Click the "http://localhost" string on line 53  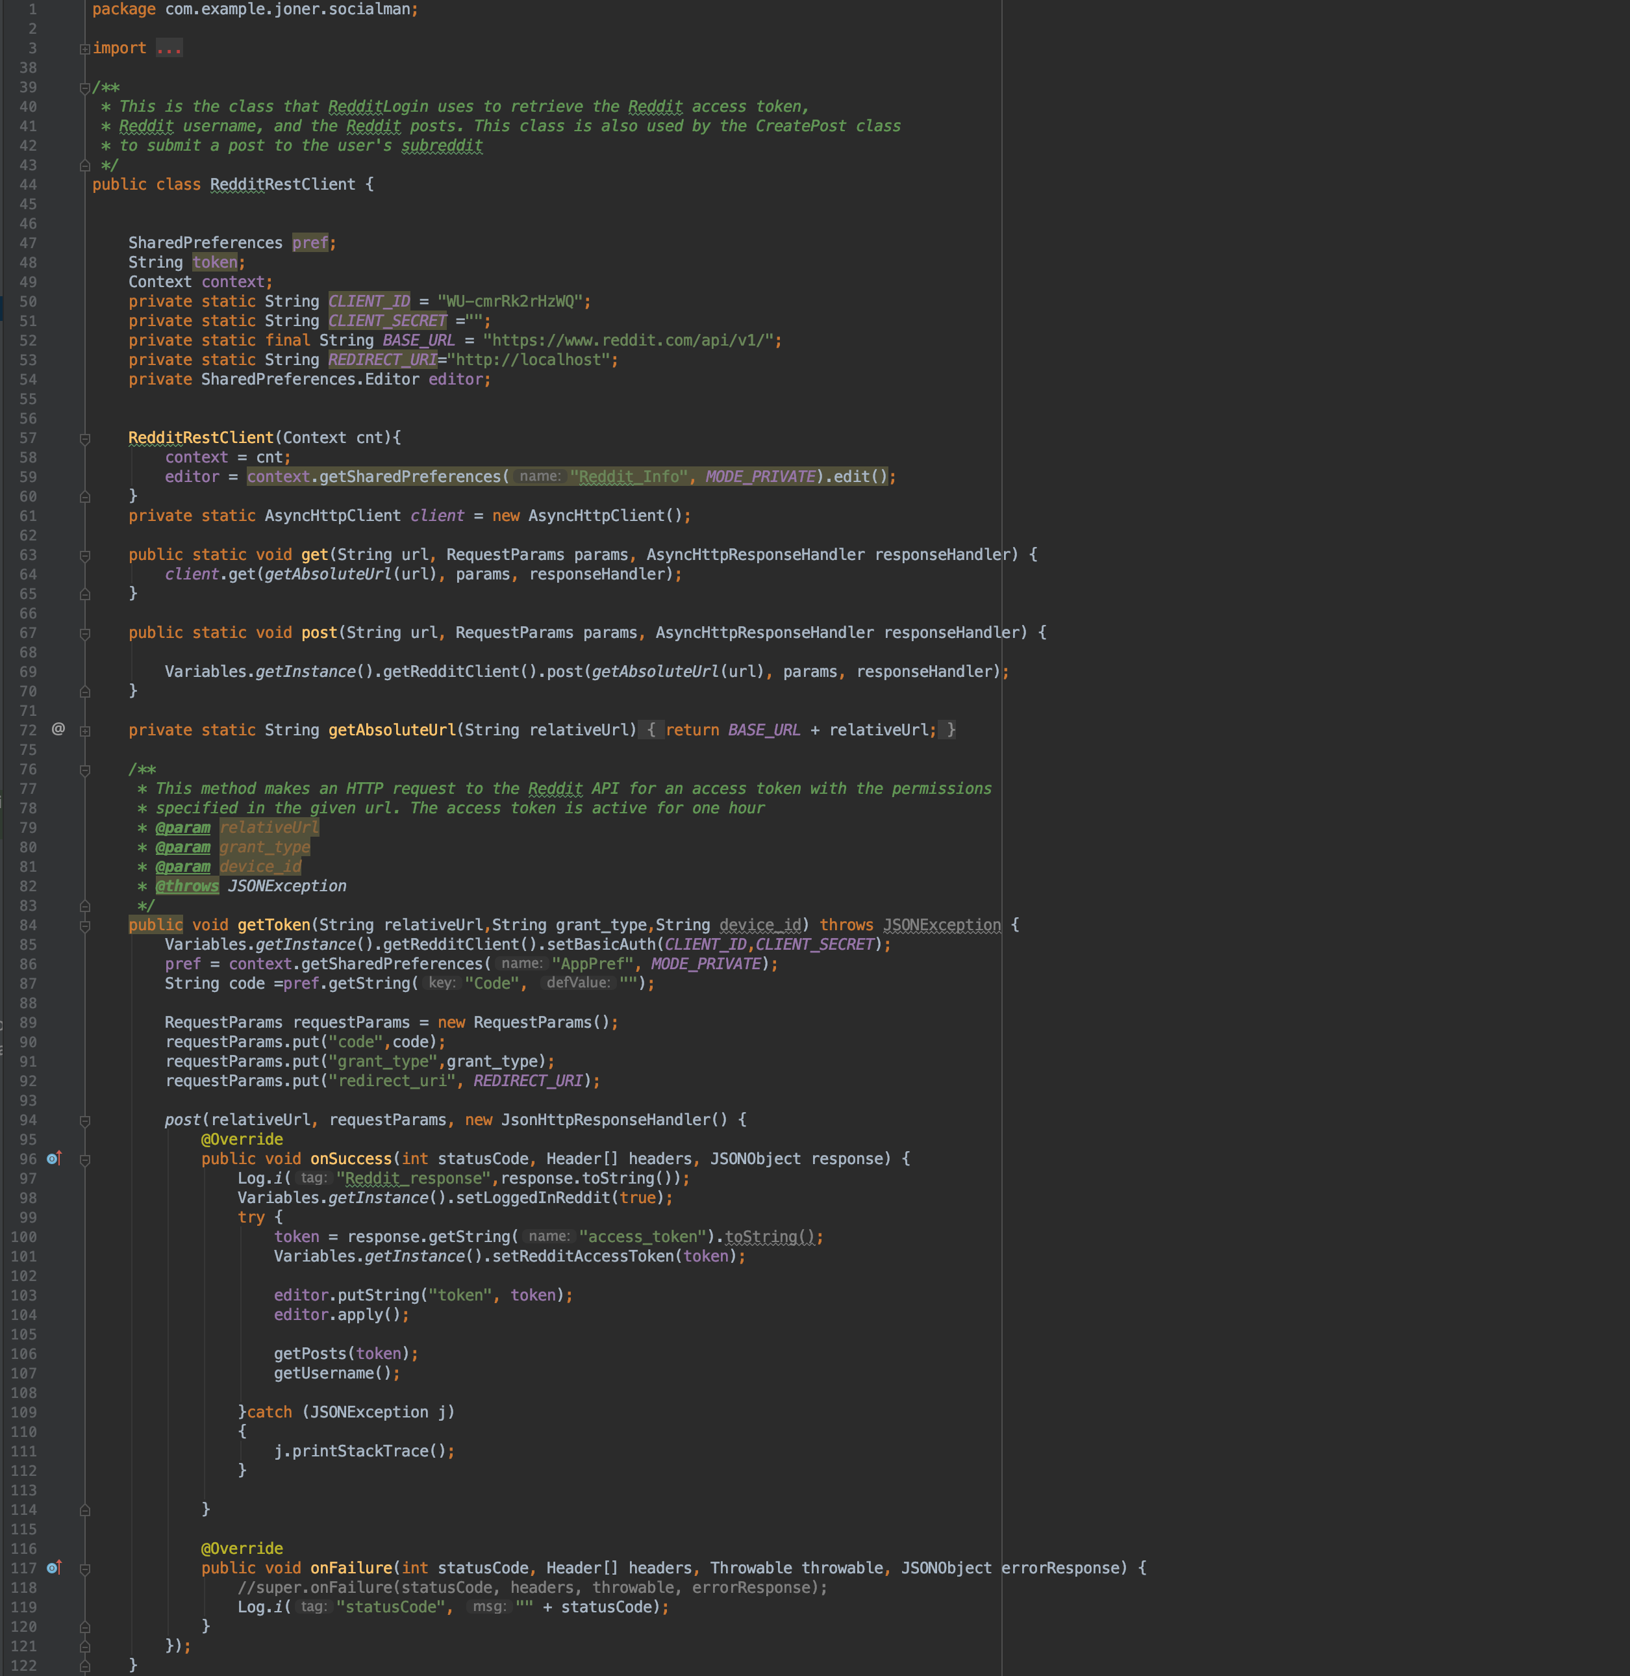(x=528, y=360)
